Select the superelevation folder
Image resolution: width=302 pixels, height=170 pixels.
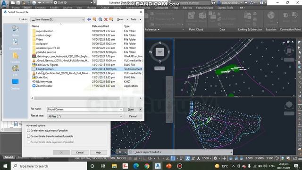coord(45,31)
